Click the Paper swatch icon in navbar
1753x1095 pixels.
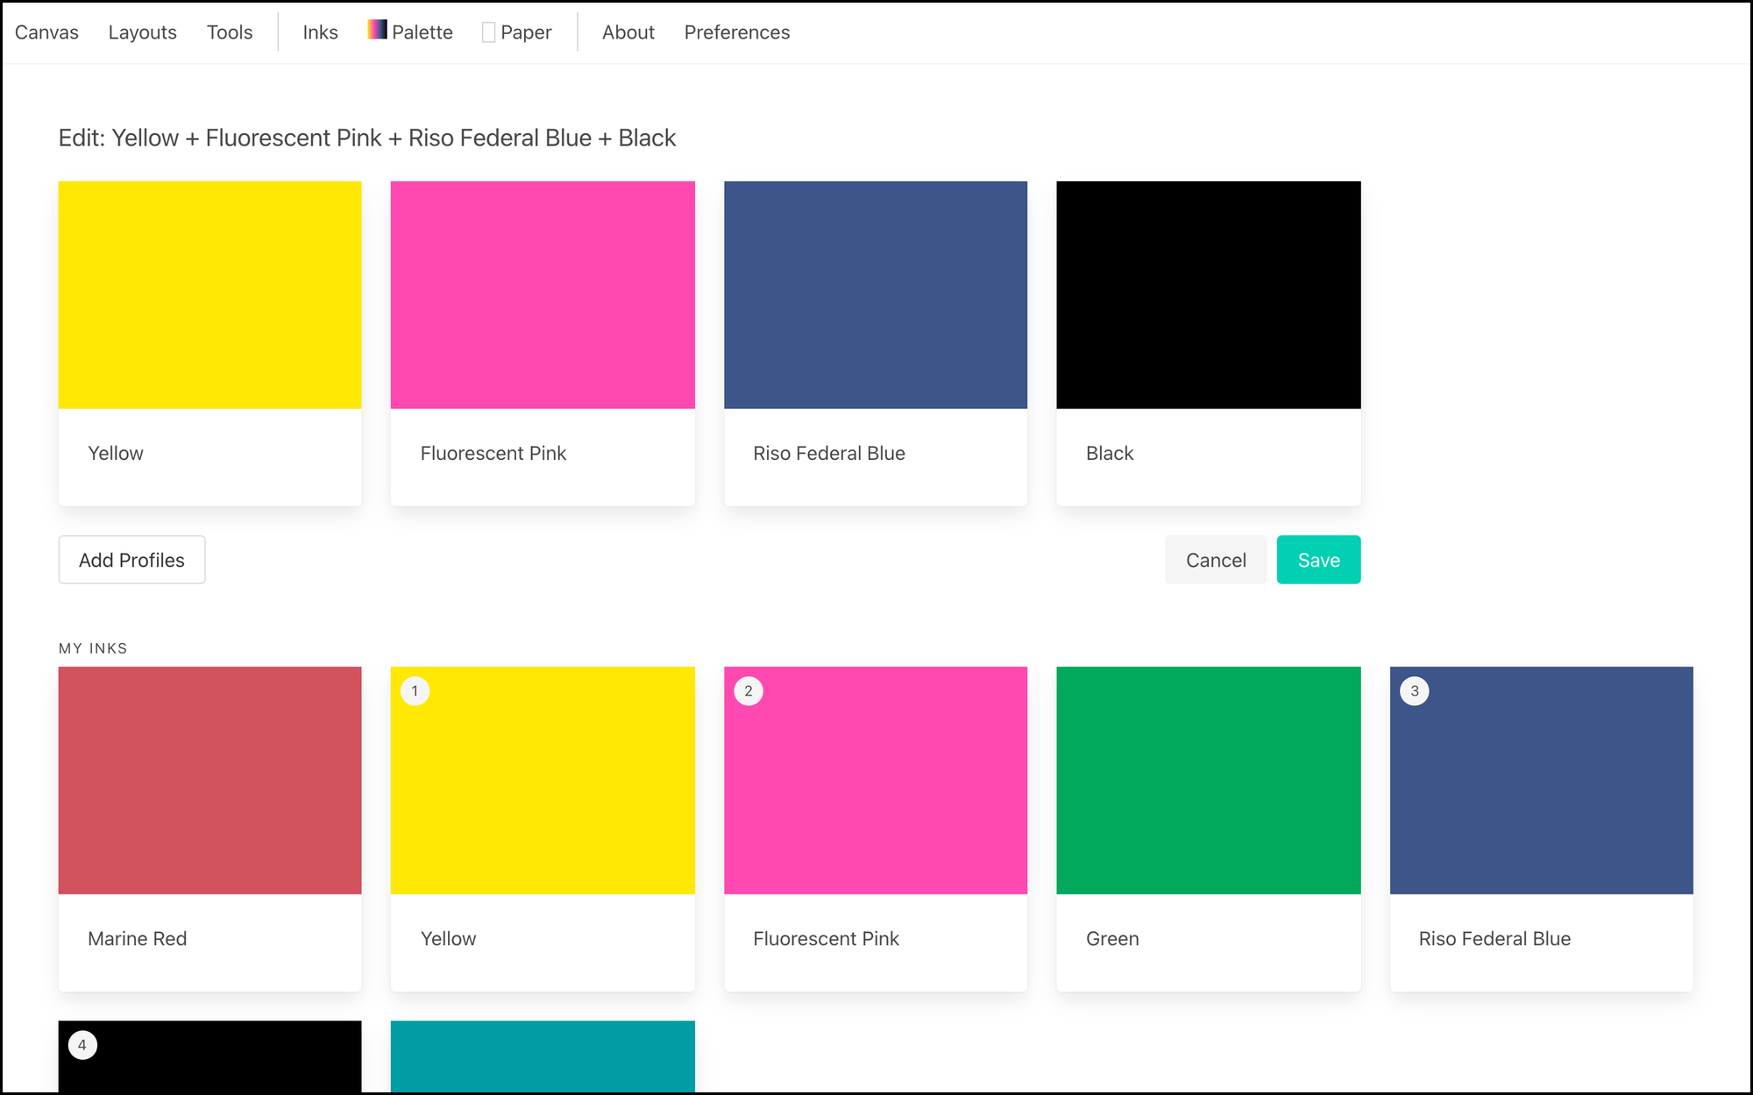(489, 32)
